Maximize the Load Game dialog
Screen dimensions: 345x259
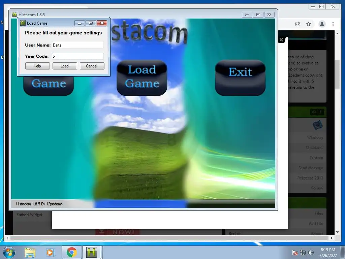[91, 23]
